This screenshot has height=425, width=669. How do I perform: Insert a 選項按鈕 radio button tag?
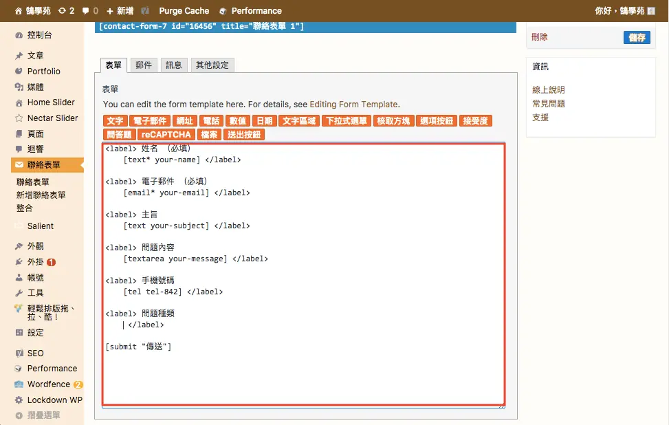(x=437, y=121)
